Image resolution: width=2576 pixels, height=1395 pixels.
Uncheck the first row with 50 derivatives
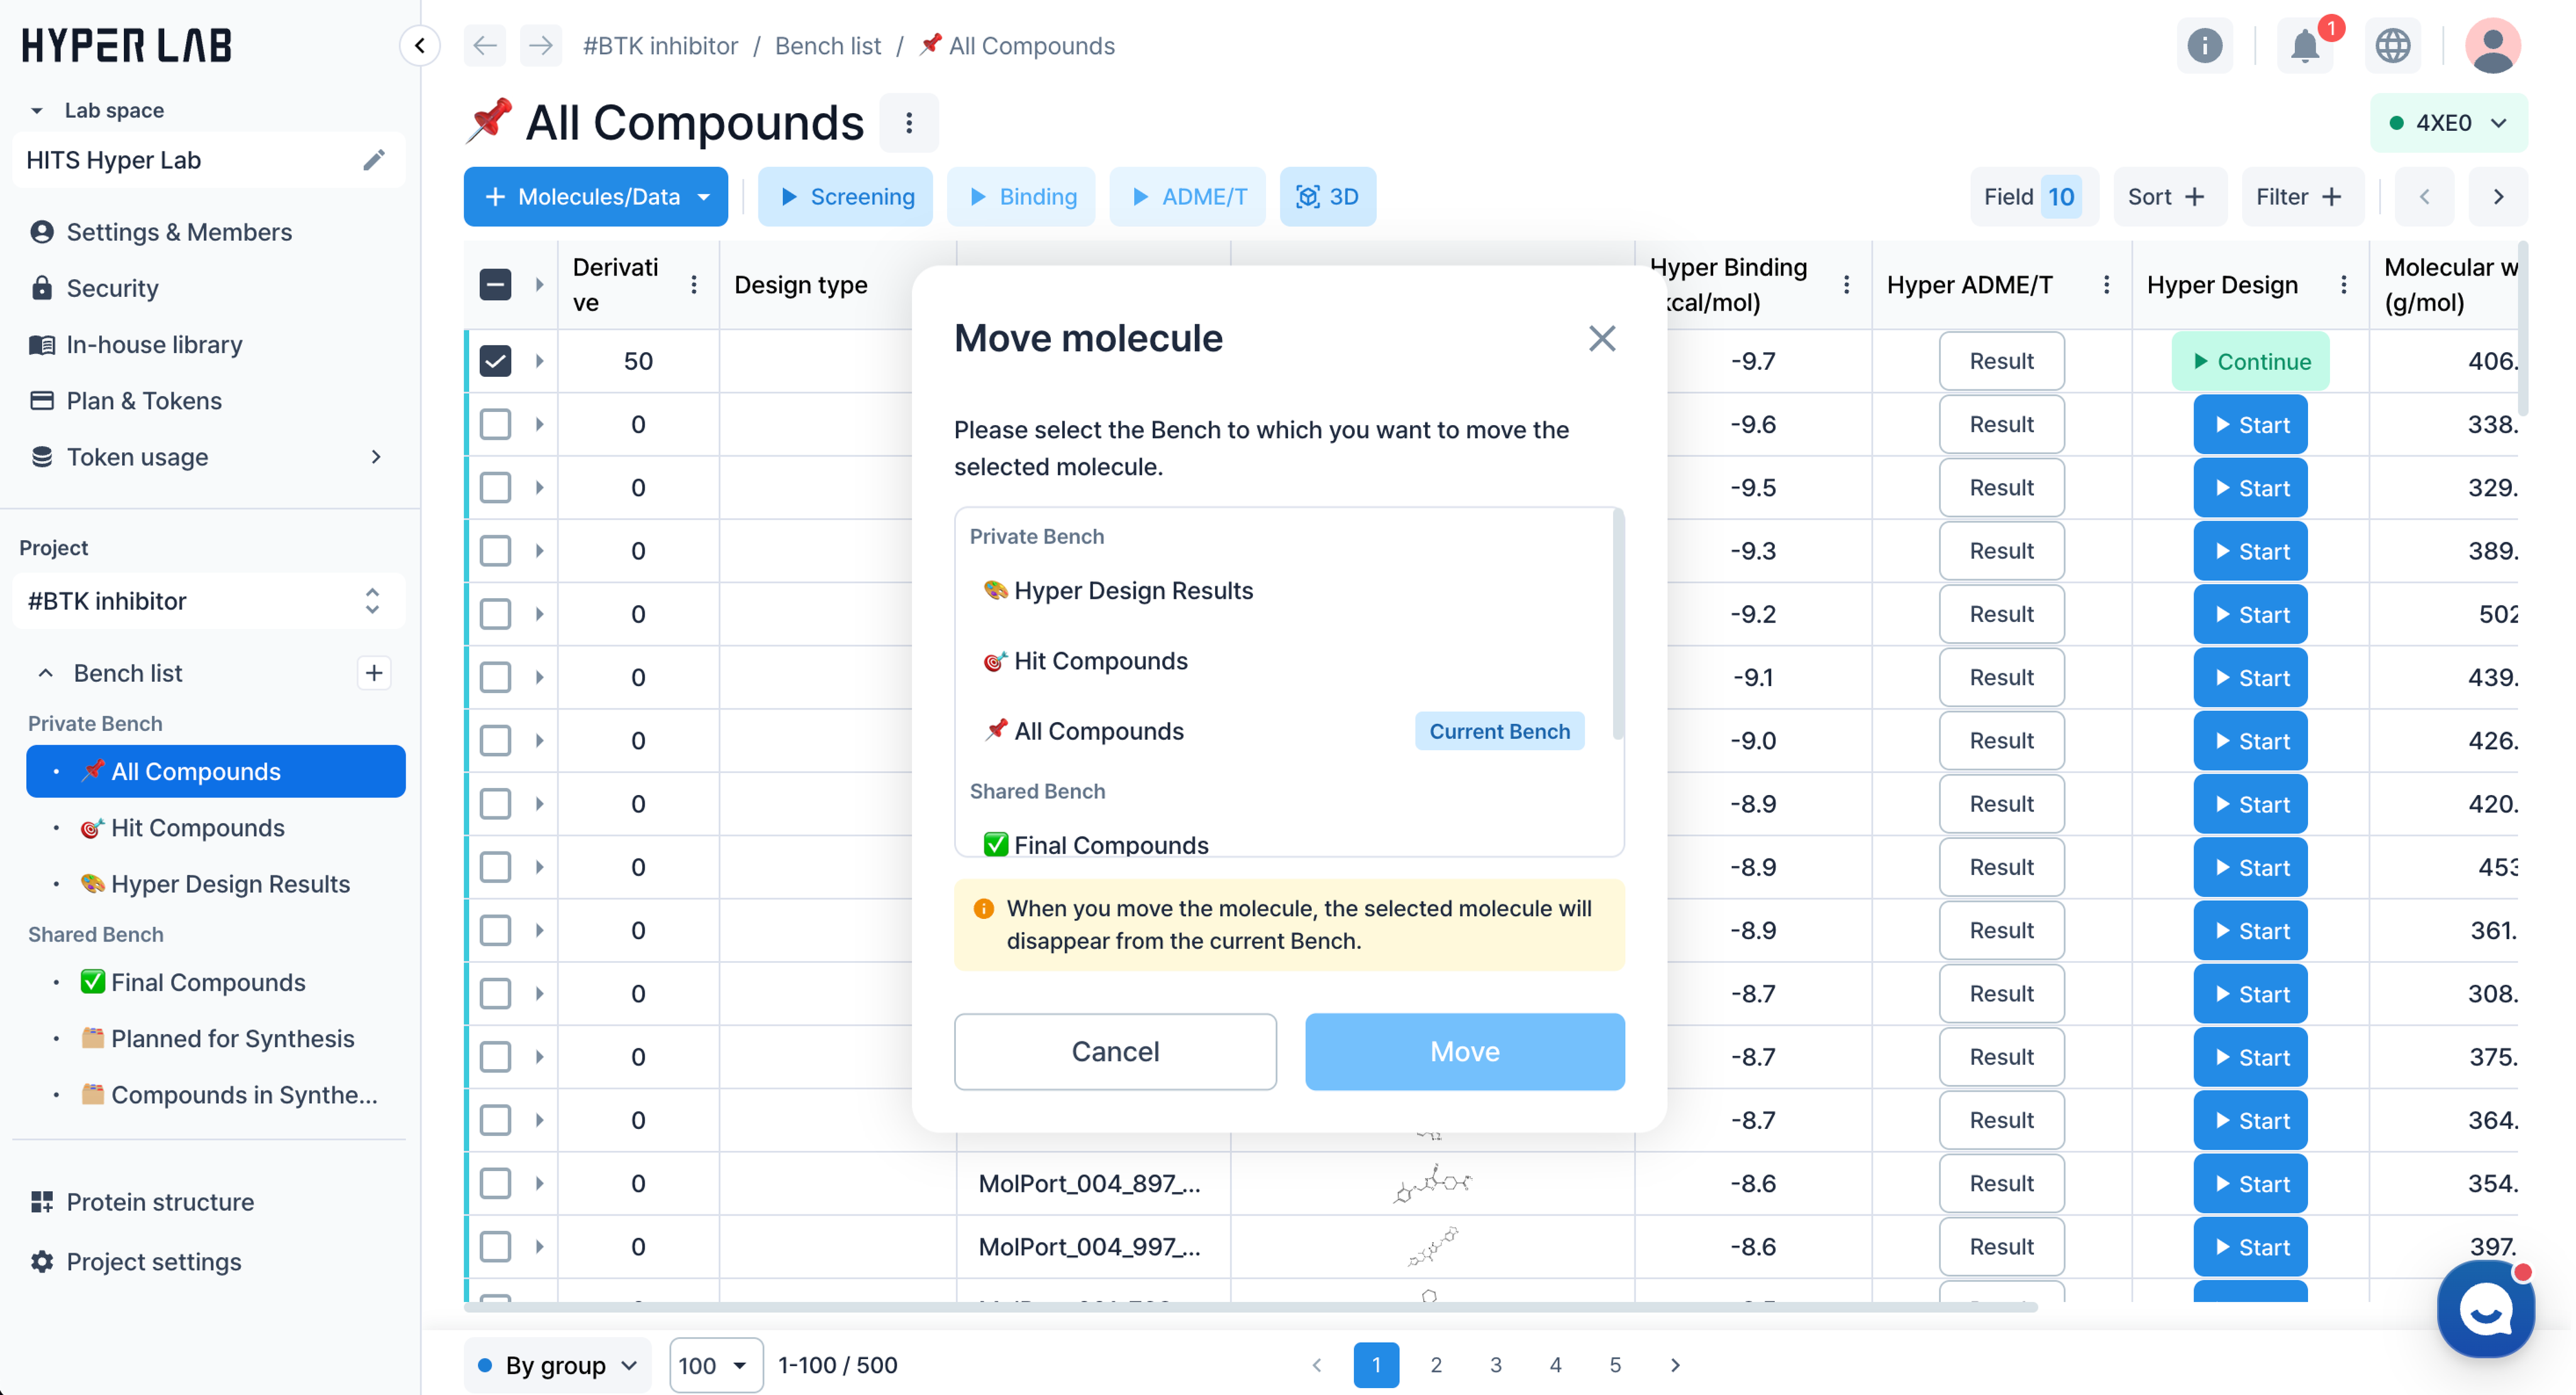point(496,361)
